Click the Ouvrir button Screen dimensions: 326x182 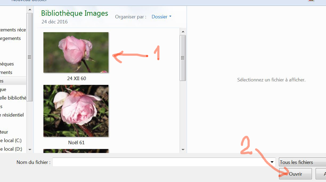295,174
